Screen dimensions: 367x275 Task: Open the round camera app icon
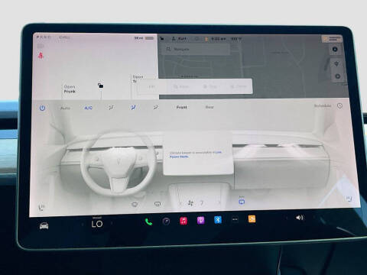166,222
